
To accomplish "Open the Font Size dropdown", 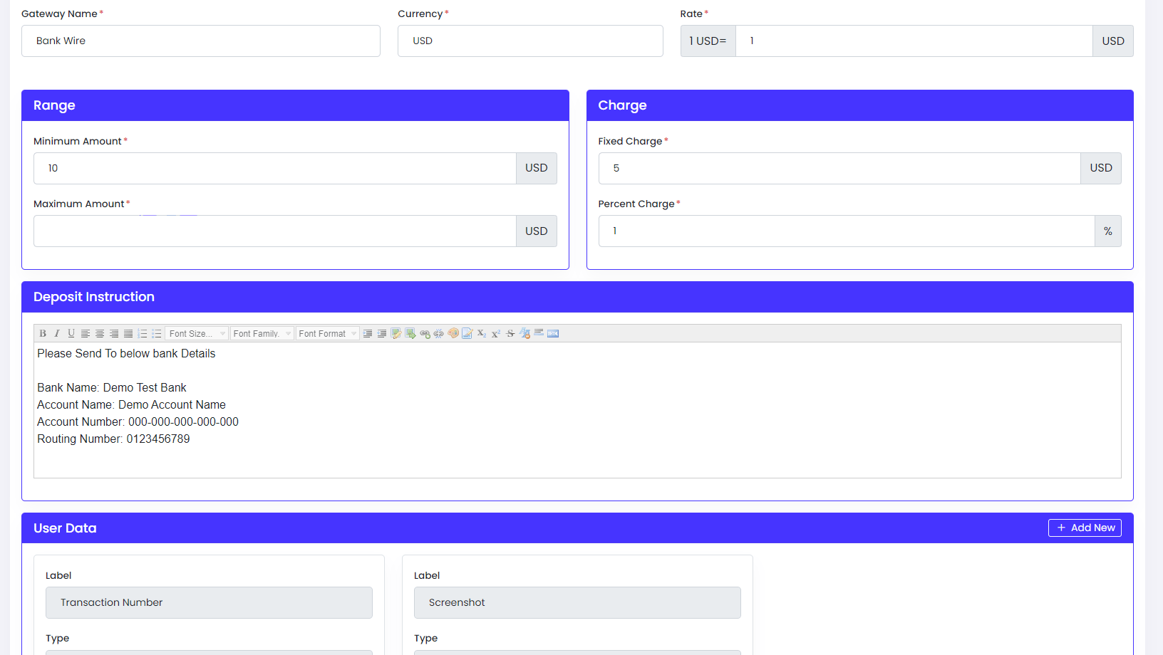I will coord(197,333).
